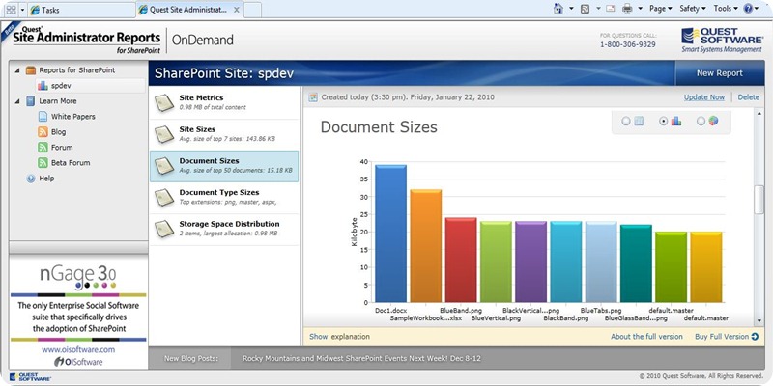This screenshot has height=386, width=773.
Task: Click the Help question mark icon in the sidebar
Action: 30,179
